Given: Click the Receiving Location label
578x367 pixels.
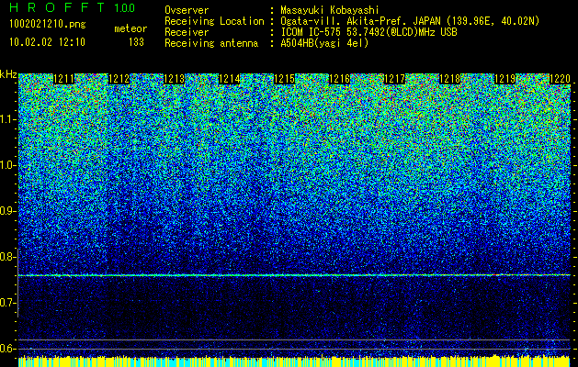Looking at the screenshot, I should tap(214, 21).
